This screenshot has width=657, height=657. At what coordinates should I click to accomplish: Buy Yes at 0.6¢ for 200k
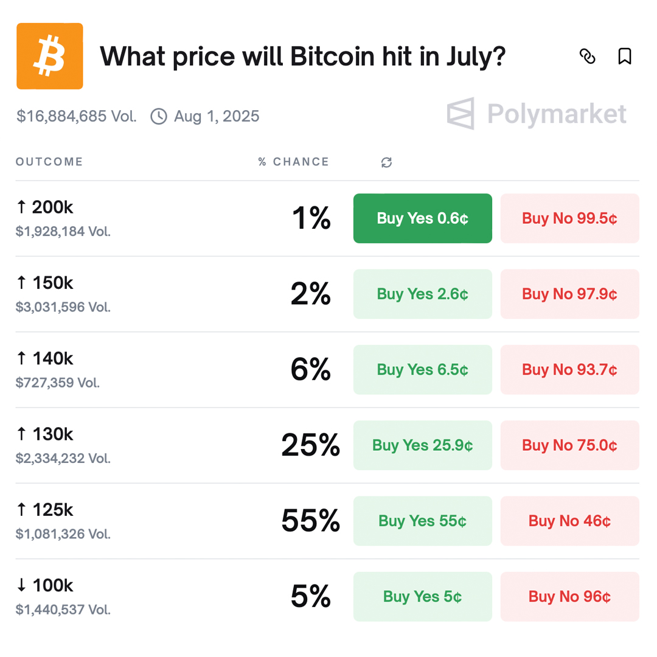coord(422,218)
